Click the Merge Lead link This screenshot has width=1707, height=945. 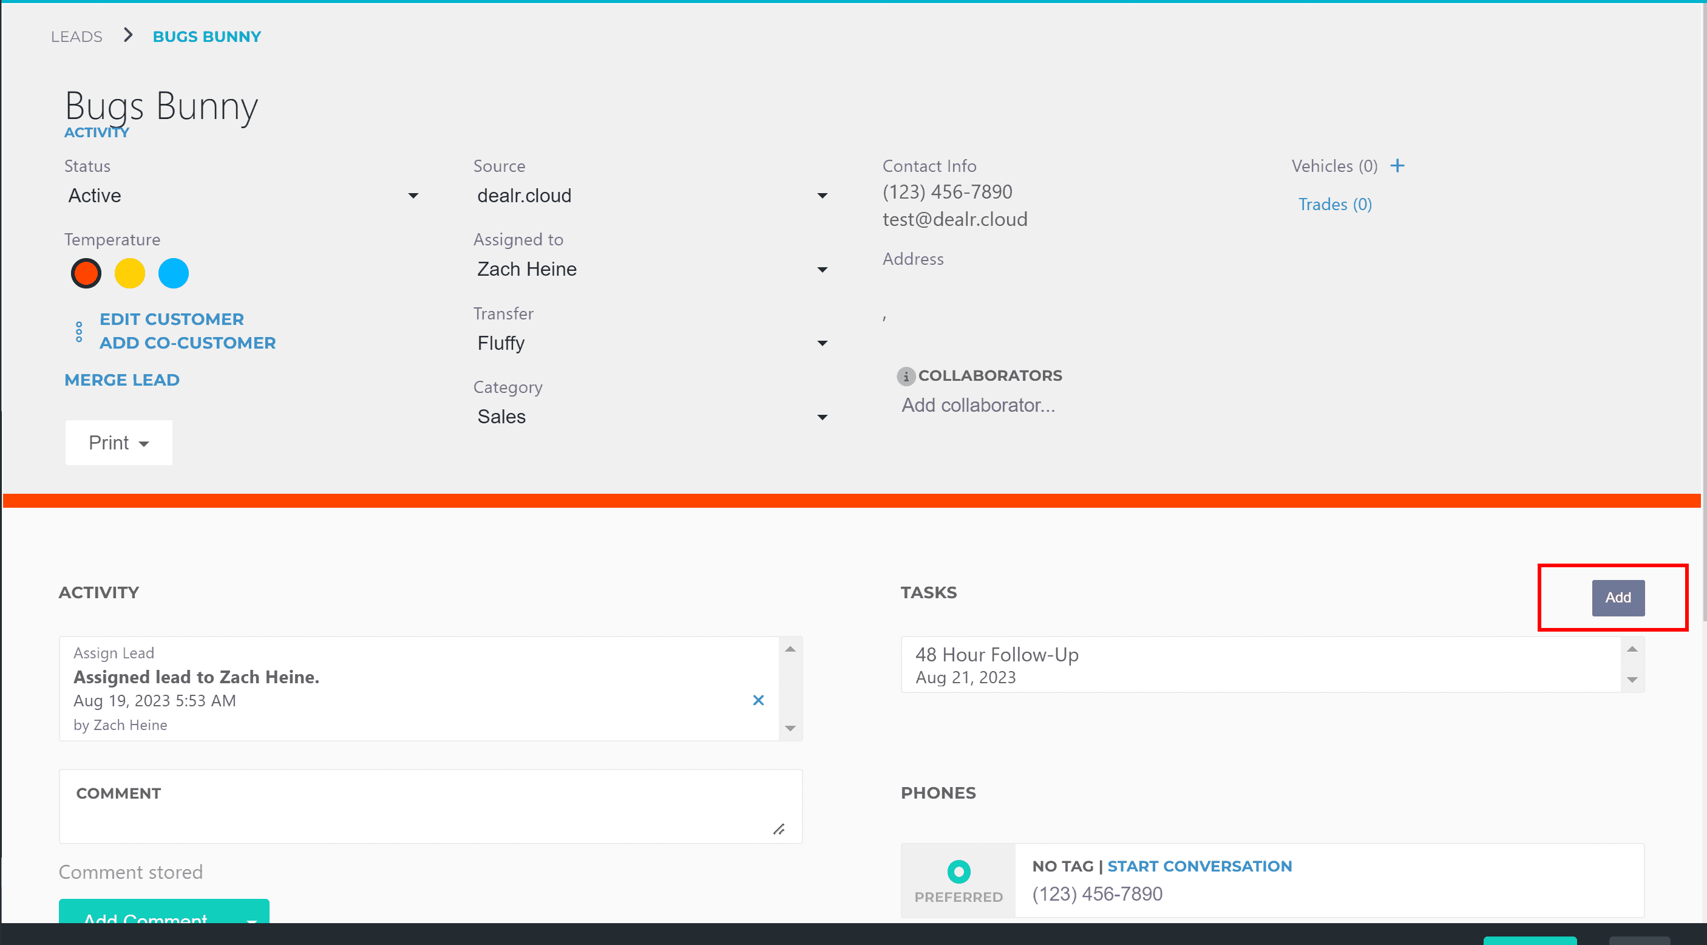[x=122, y=380]
